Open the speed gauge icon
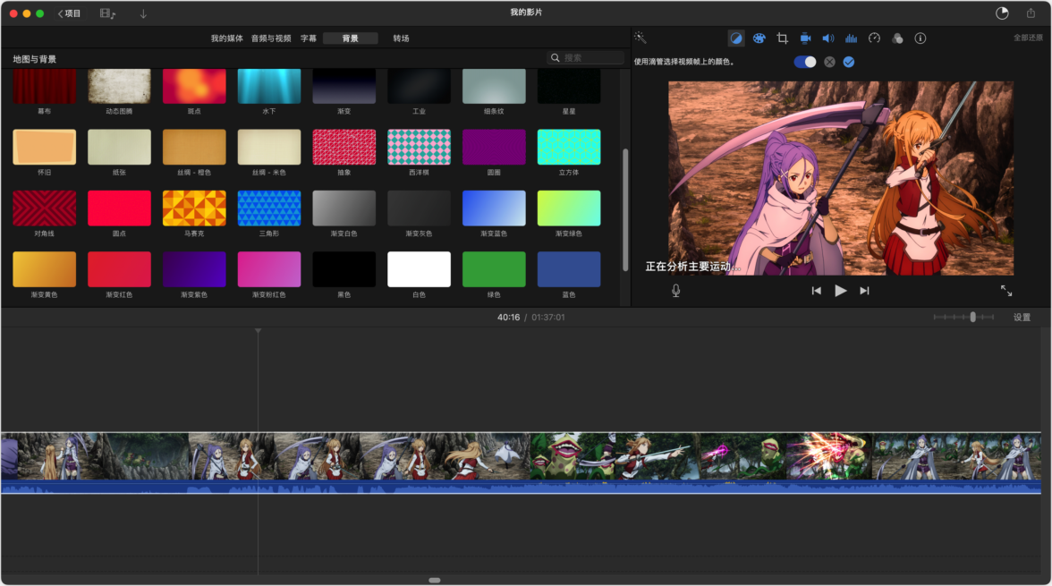 pyautogui.click(x=874, y=38)
